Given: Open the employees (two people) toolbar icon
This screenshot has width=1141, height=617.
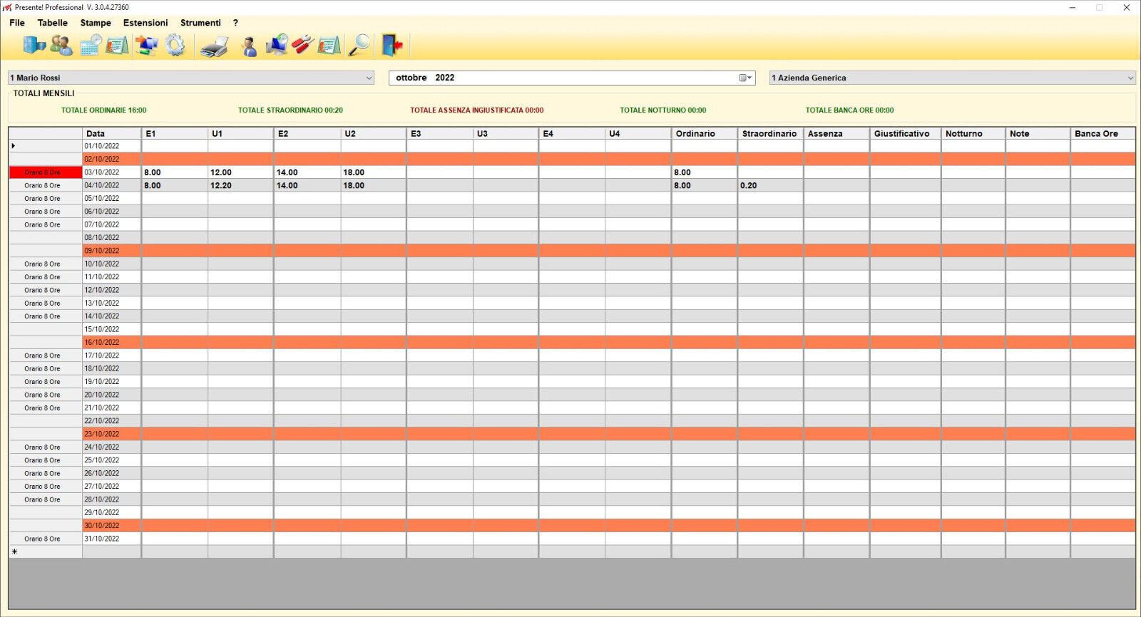Looking at the screenshot, I should pyautogui.click(x=61, y=46).
